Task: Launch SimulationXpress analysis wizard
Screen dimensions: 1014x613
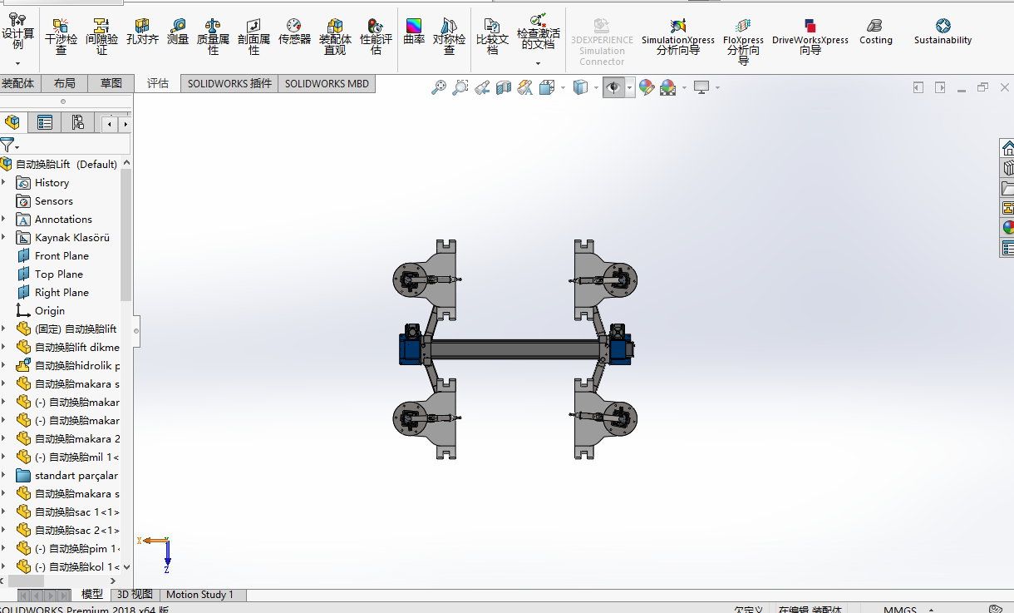Action: coord(678,37)
